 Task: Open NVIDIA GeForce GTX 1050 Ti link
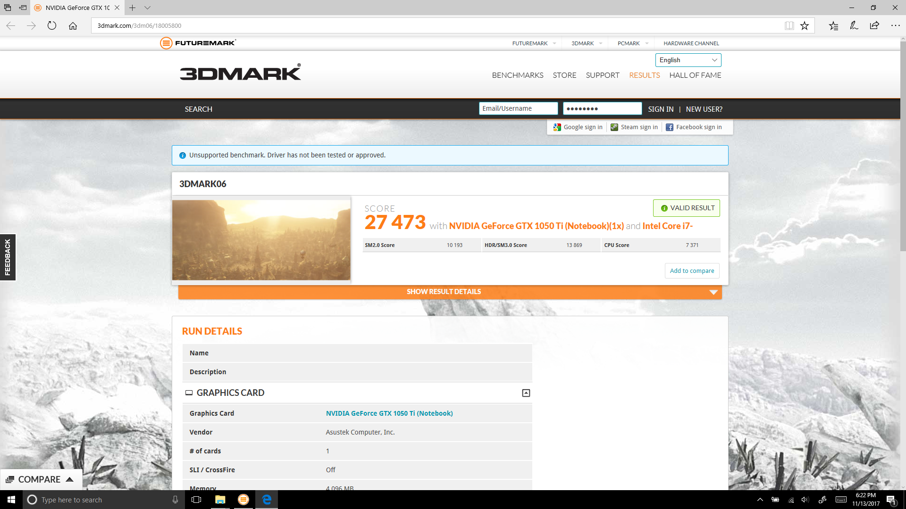tap(389, 413)
